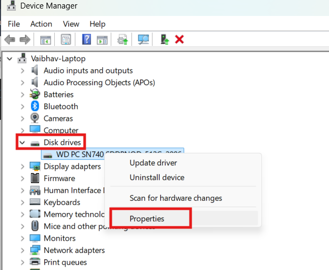Choose Properties from the context menu
329x270 pixels.
tap(147, 219)
